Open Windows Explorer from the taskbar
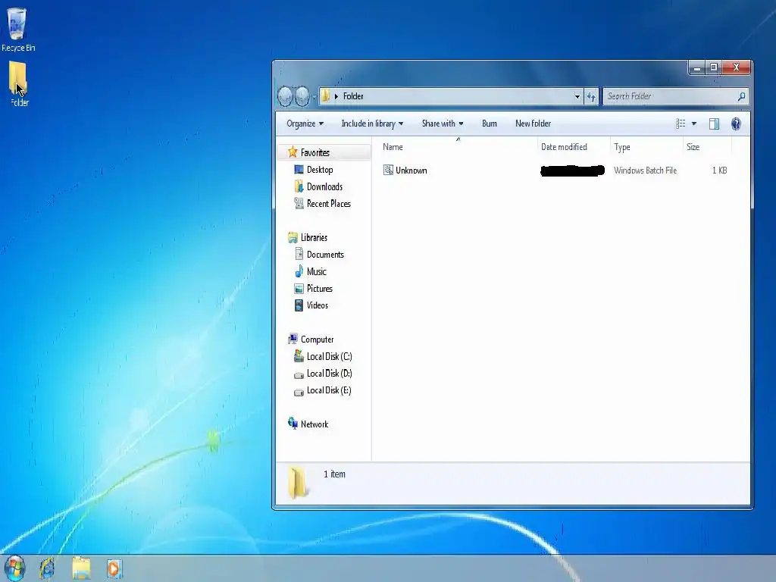This screenshot has width=776, height=582. [x=81, y=568]
